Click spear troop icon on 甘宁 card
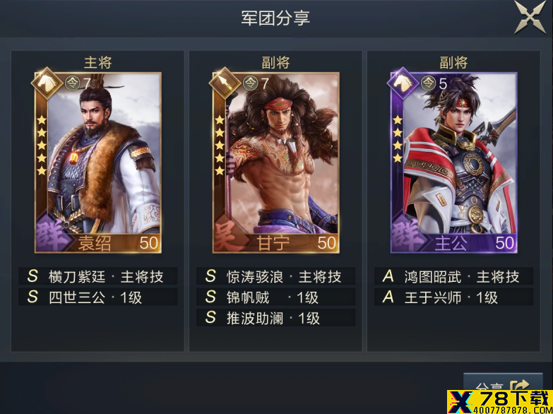Screen dimensions: 553x414 225,83
